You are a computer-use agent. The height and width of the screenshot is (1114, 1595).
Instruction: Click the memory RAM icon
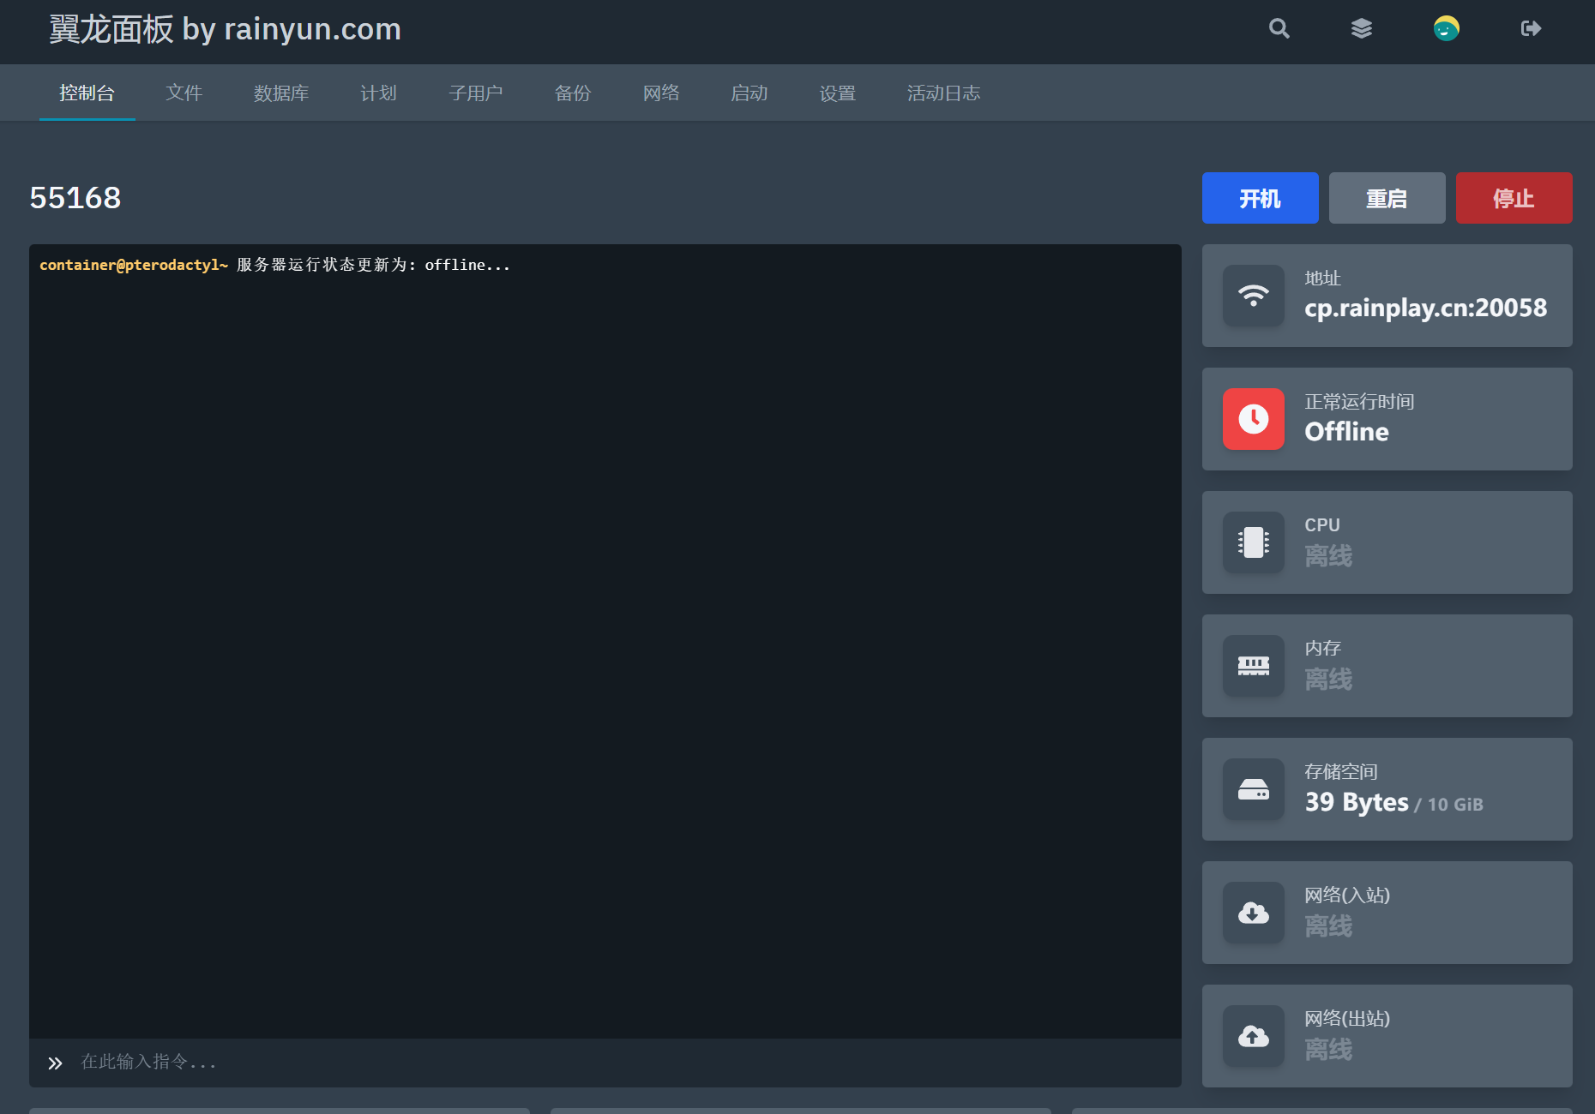tap(1254, 666)
